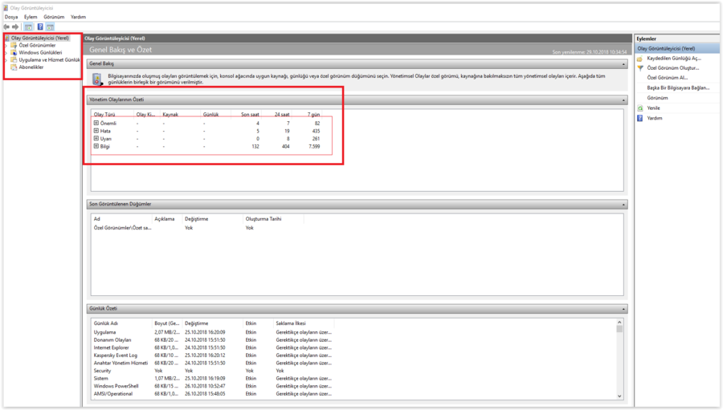The image size is (723, 410).
Task: Select the Internet Explorer log row
Action: (x=213, y=347)
